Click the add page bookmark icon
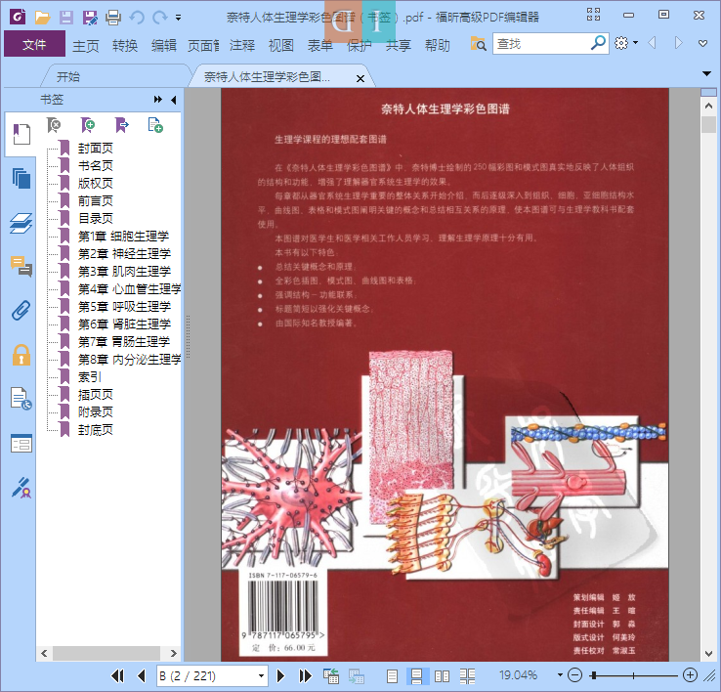 click(x=155, y=125)
